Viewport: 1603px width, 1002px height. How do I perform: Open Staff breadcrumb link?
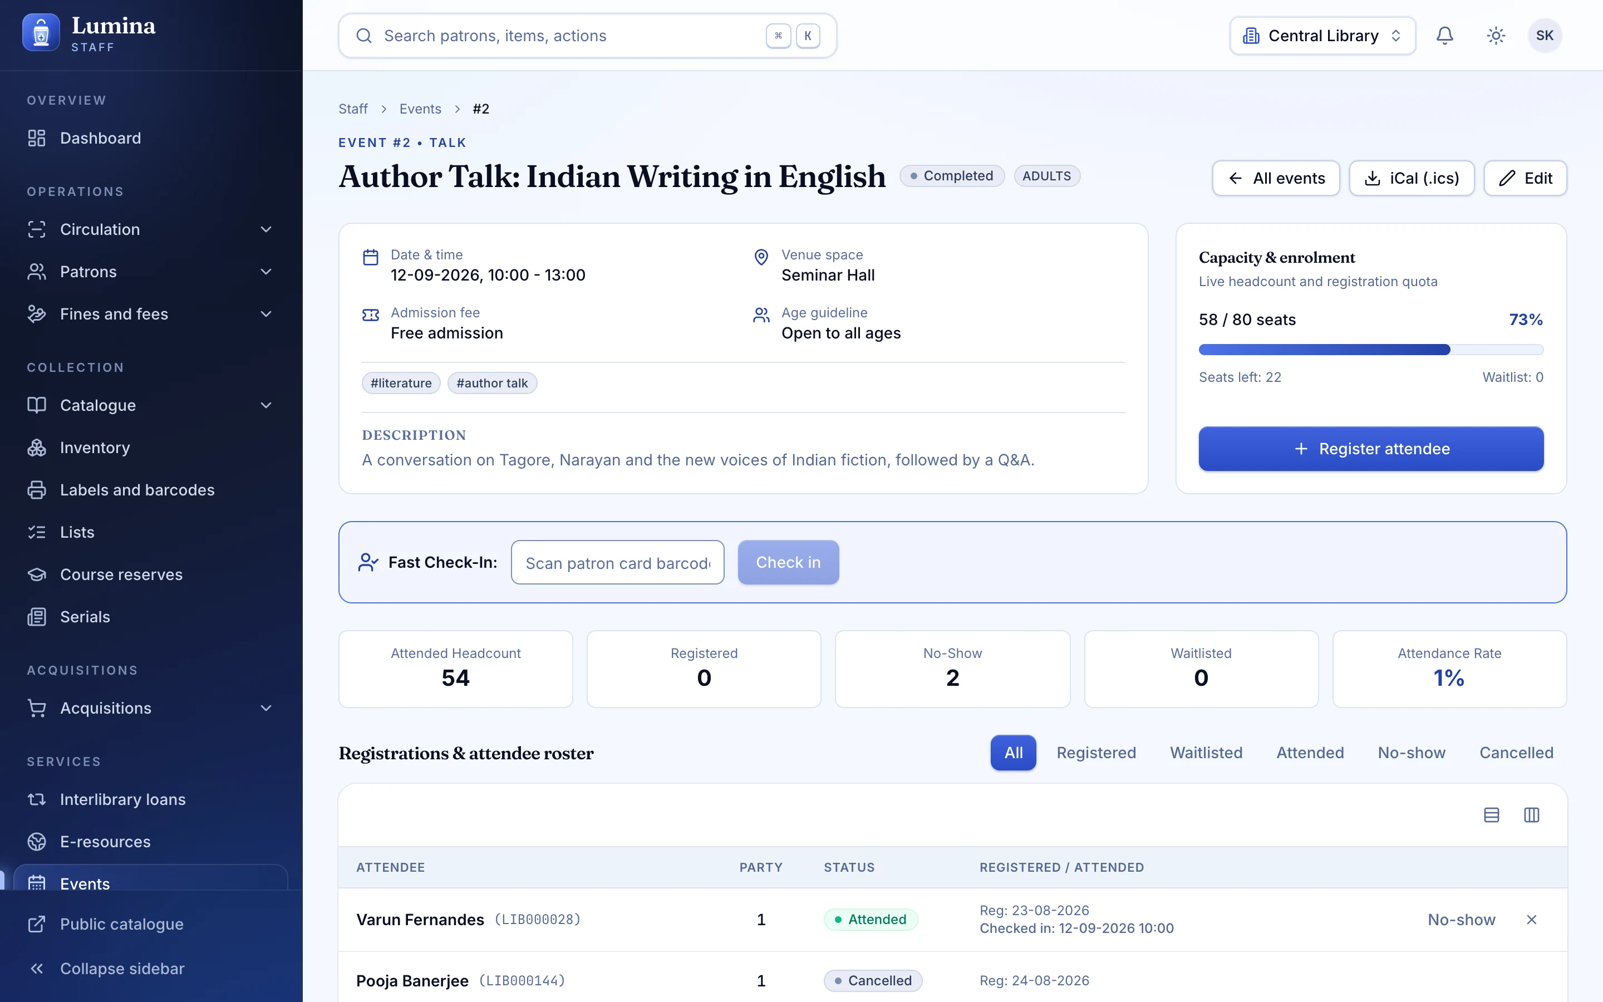[x=353, y=109]
